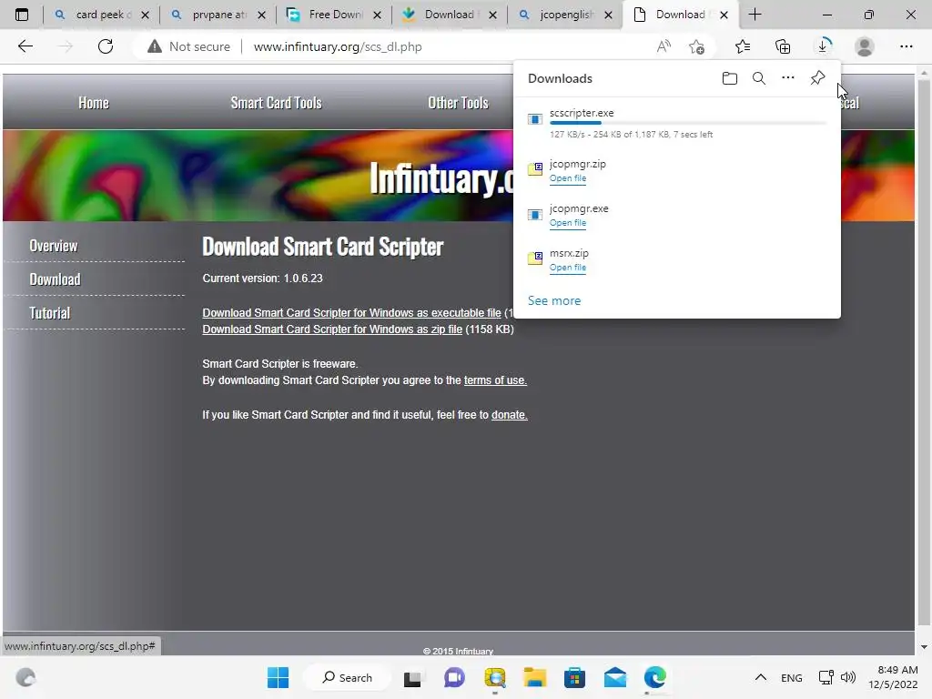932x699 pixels.
Task: Click the Not secure warning icon
Action: (155, 46)
